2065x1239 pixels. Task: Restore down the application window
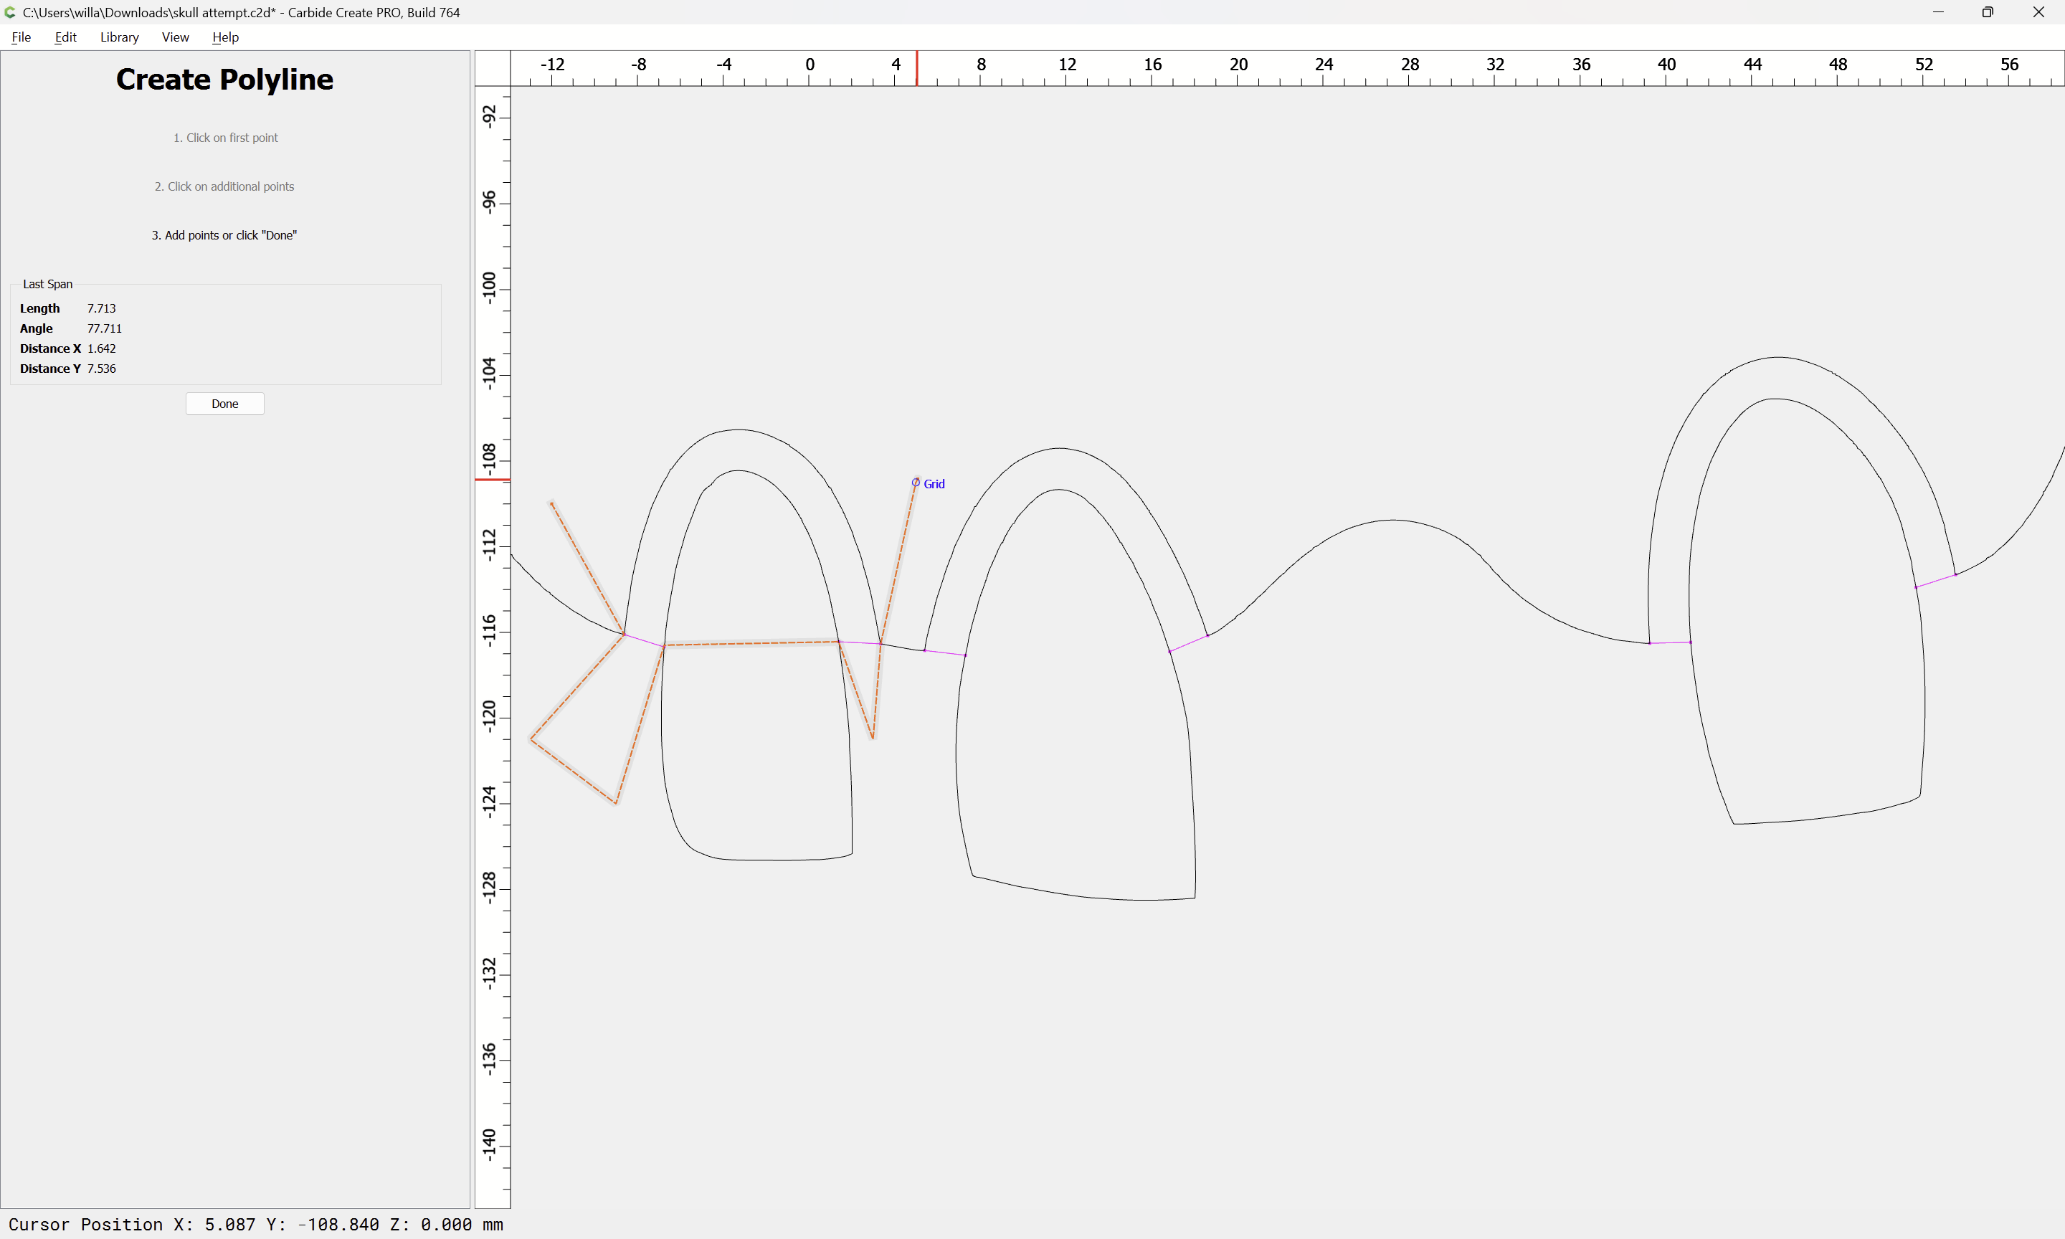point(1988,12)
